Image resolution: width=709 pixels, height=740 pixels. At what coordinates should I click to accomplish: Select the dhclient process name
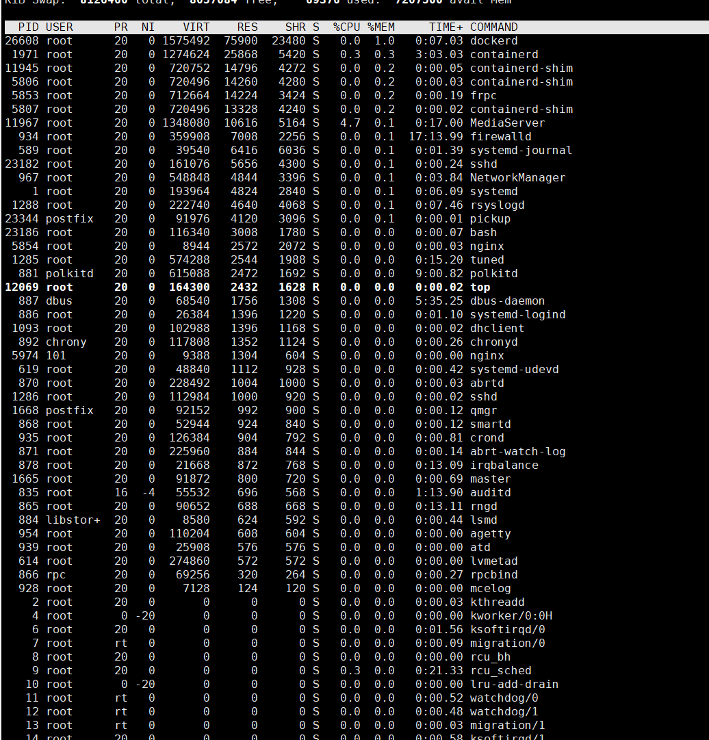click(x=498, y=329)
